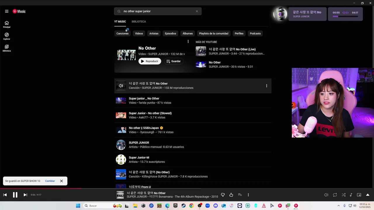Click the music note icon in the player bar

click(x=351, y=195)
